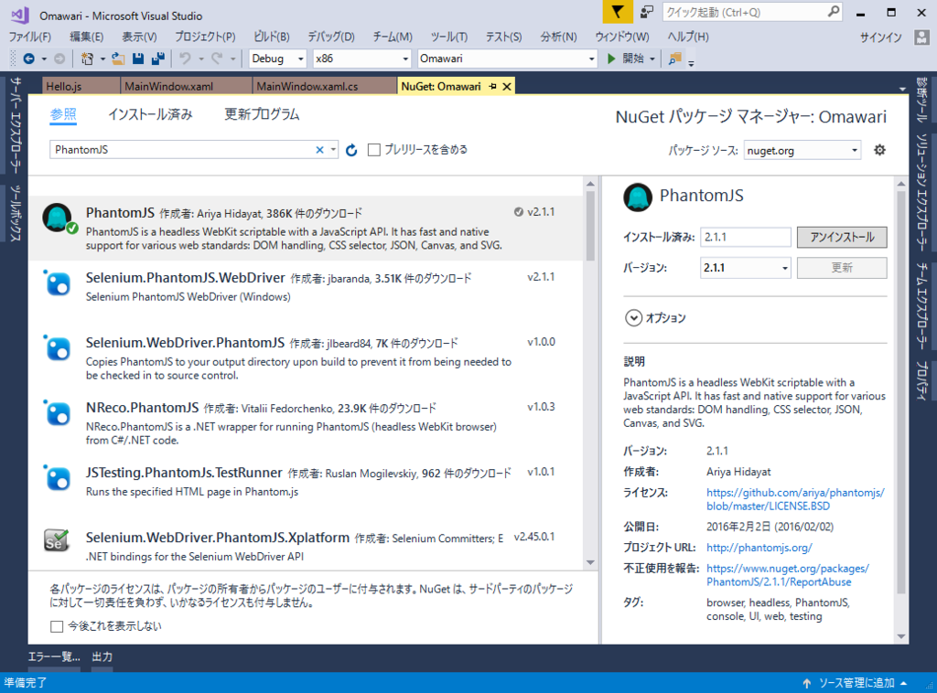The width and height of the screenshot is (937, 693).
Task: Click サインイン in the menu bar
Action: 880,37
